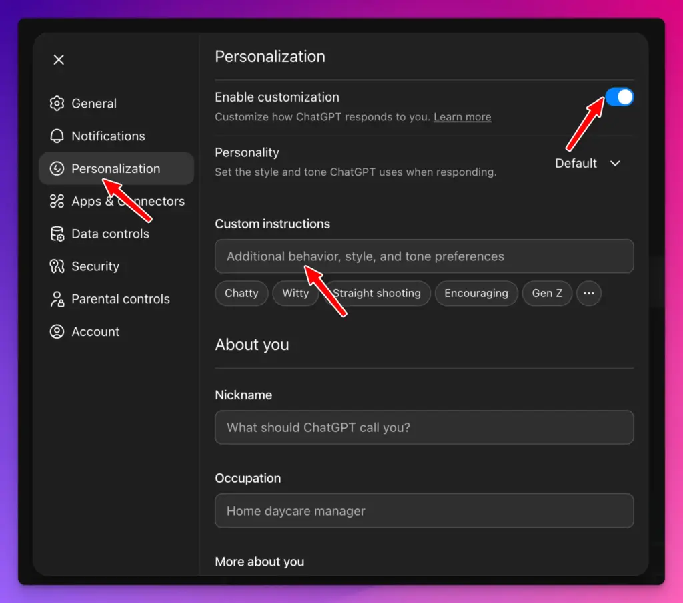Pick the Gen Z tone chip

pyautogui.click(x=547, y=293)
